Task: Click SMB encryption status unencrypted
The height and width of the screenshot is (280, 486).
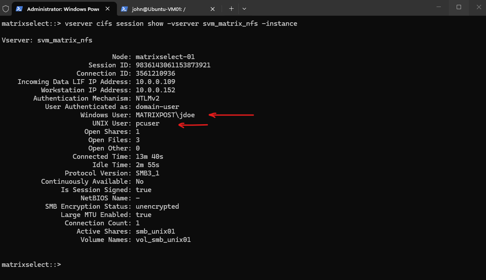Action: pos(158,206)
